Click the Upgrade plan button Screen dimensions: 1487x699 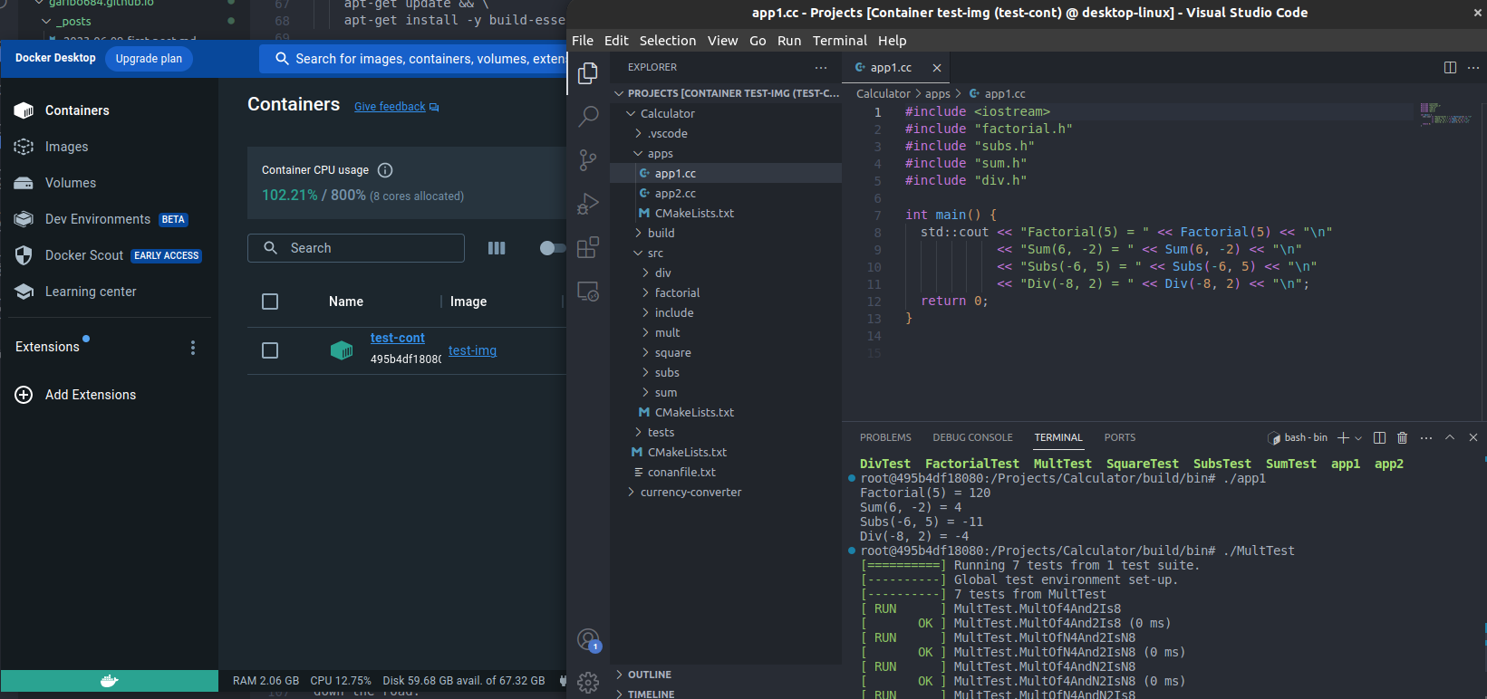point(149,59)
